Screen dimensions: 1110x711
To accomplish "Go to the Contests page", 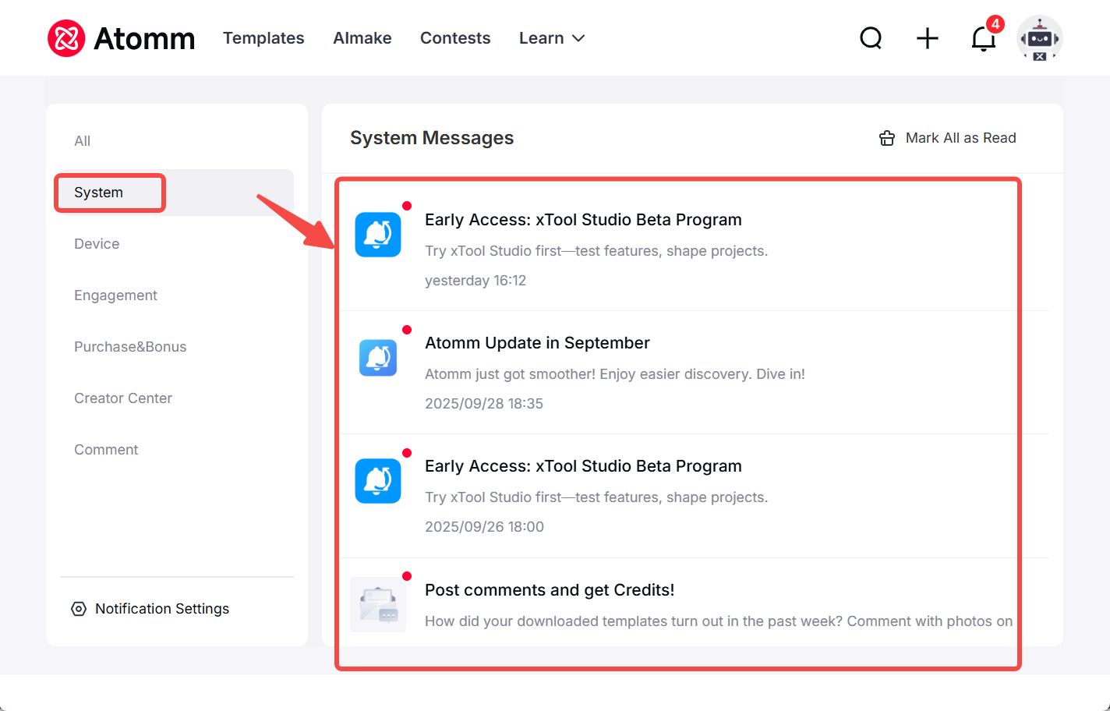I will click(455, 38).
